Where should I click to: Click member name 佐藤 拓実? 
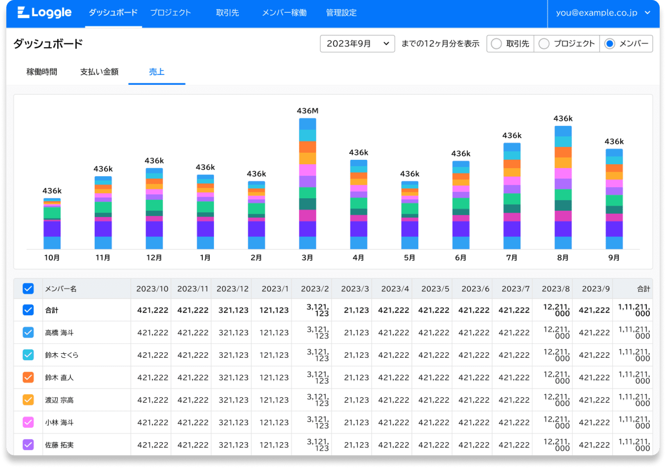(59, 445)
